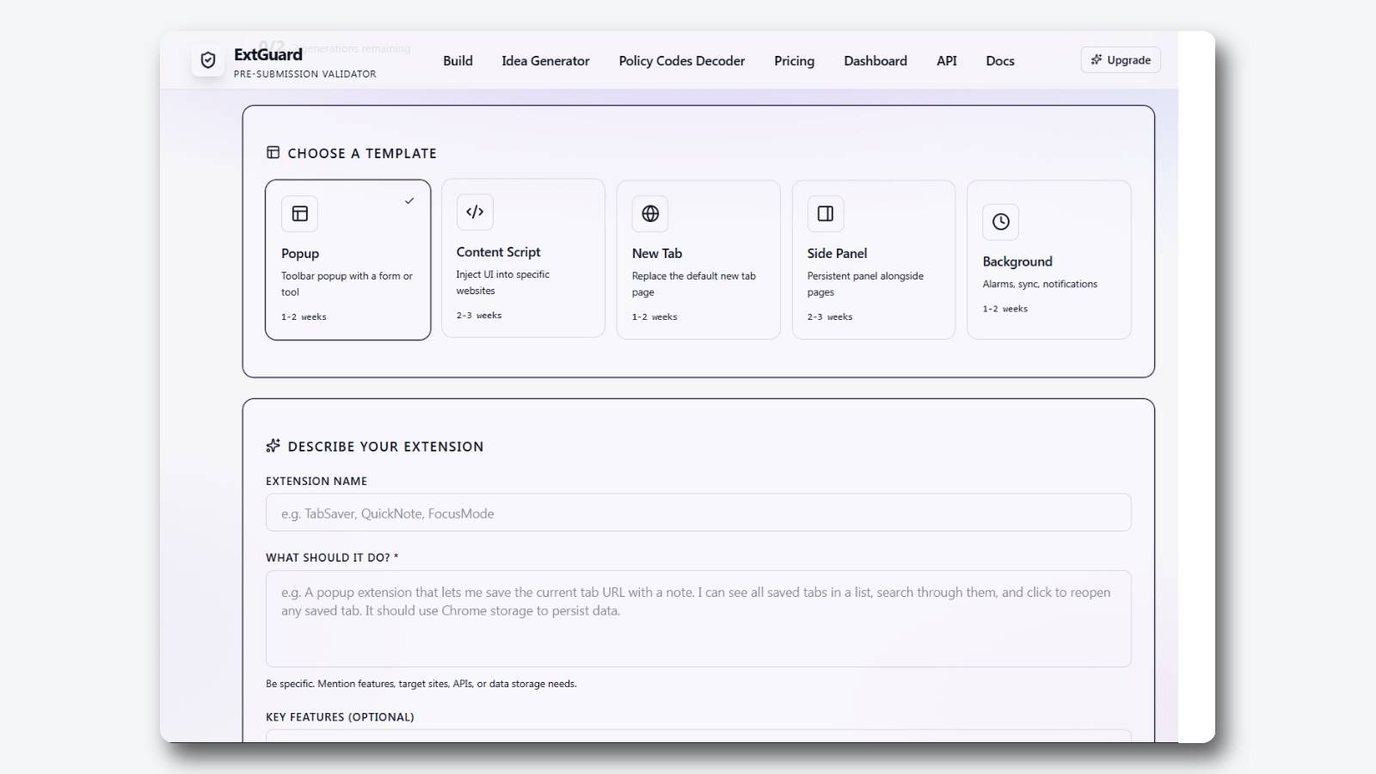This screenshot has height=774, width=1376.
Task: Select the Popup template card
Action: pyautogui.click(x=348, y=260)
